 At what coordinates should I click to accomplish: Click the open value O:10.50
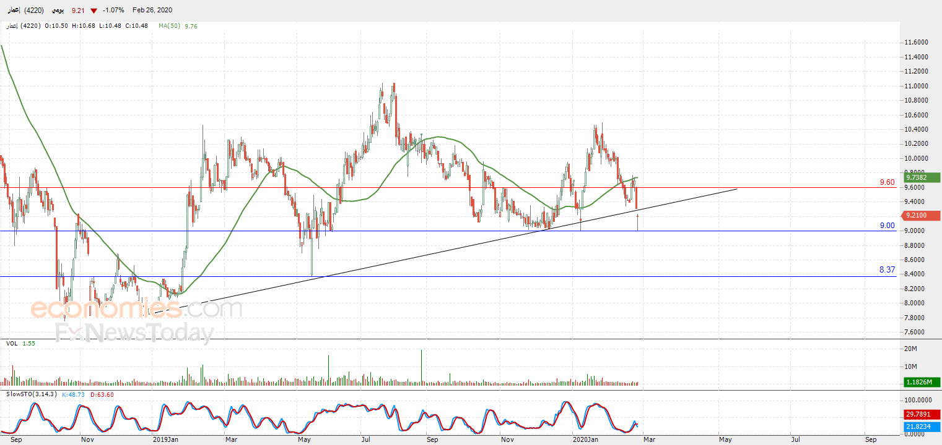click(57, 26)
